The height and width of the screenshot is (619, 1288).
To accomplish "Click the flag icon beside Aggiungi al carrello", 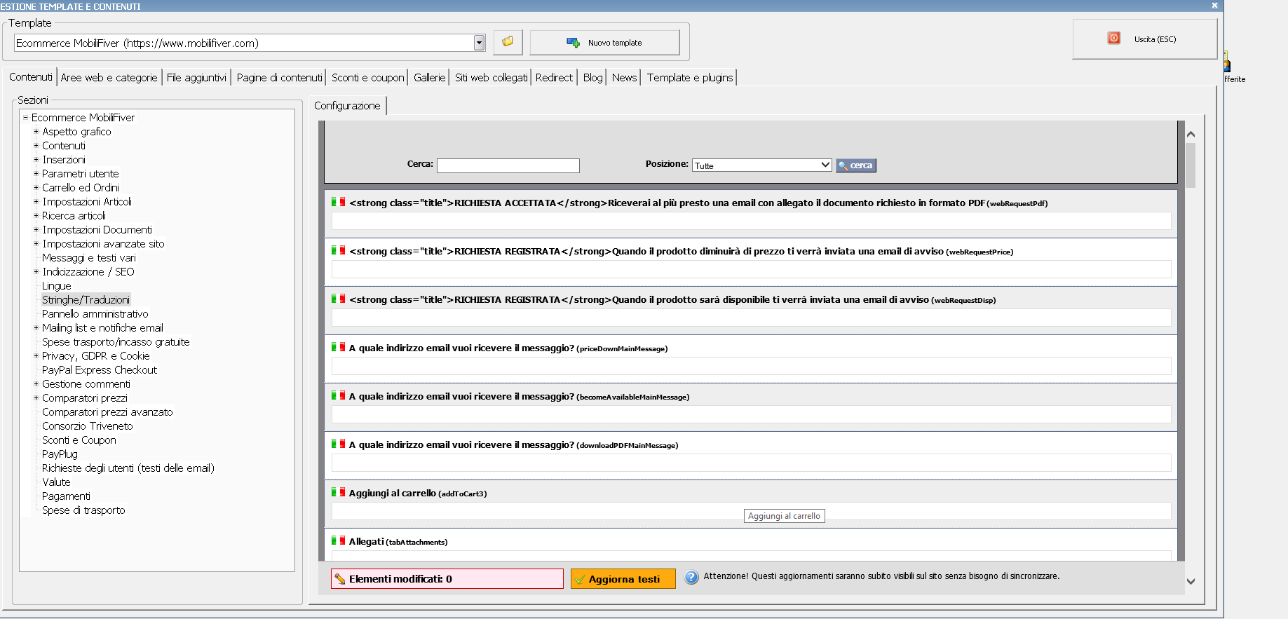I will (x=338, y=492).
